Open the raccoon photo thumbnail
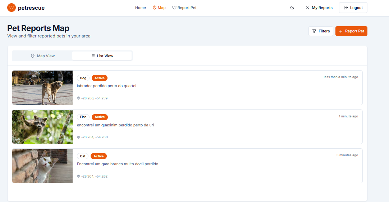The height and width of the screenshot is (202, 389). coord(42,127)
